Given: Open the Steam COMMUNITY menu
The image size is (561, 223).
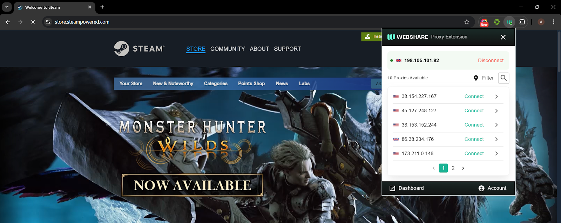Looking at the screenshot, I should click(x=228, y=49).
